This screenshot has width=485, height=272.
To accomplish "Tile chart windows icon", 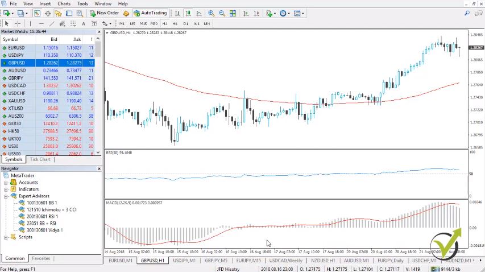I will click(x=233, y=13).
